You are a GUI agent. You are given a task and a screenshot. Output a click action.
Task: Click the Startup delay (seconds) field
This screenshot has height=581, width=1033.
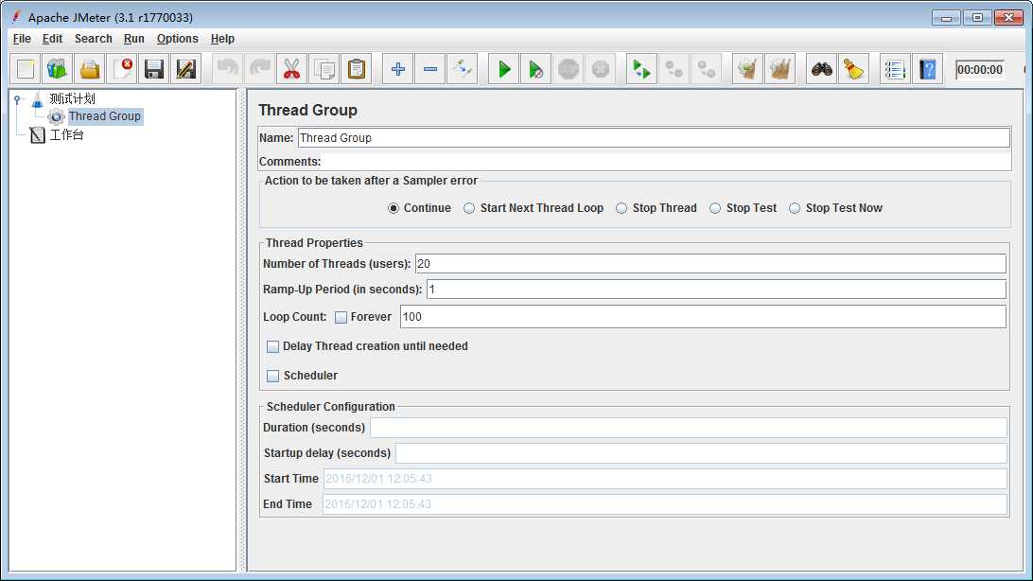pos(701,453)
